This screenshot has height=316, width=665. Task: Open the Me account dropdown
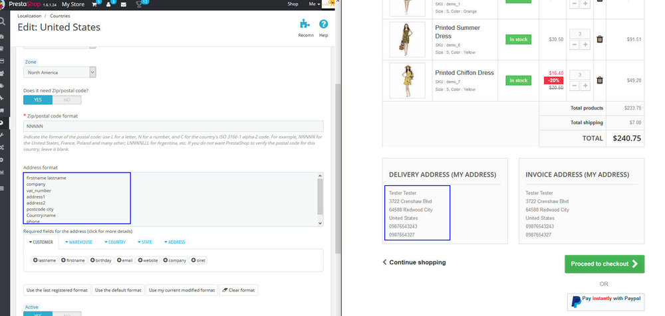tap(315, 4)
